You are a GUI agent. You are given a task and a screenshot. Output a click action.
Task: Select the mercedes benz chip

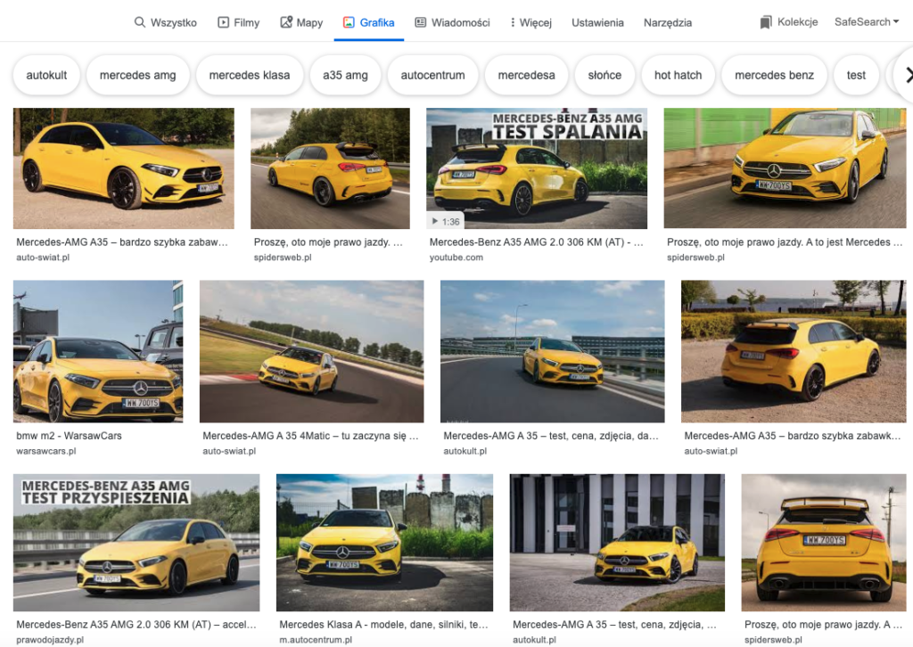click(775, 75)
